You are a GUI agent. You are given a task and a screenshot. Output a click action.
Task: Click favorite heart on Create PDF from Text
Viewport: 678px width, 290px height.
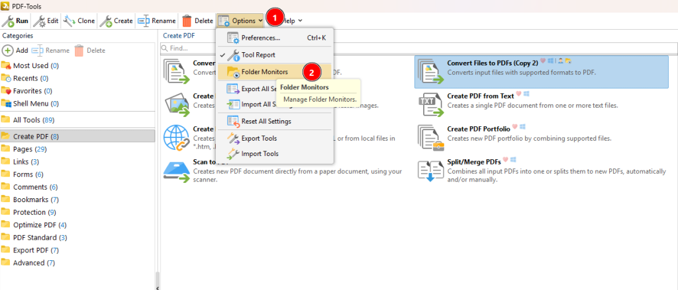coord(519,94)
